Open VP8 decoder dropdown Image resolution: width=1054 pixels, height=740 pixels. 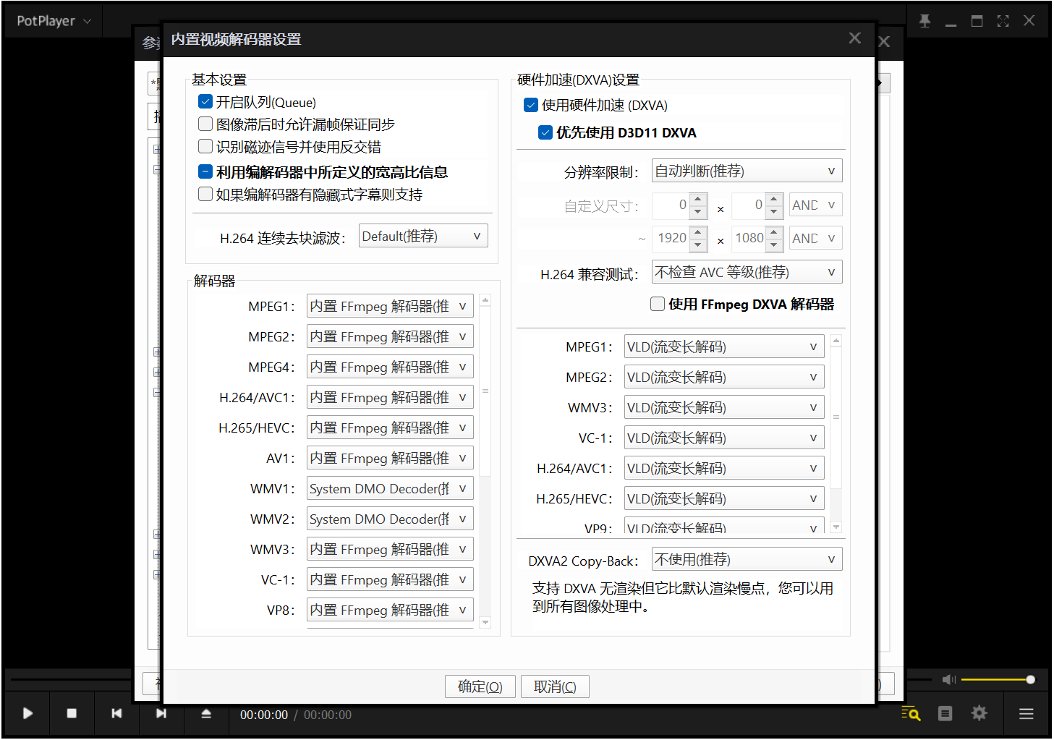click(x=390, y=610)
